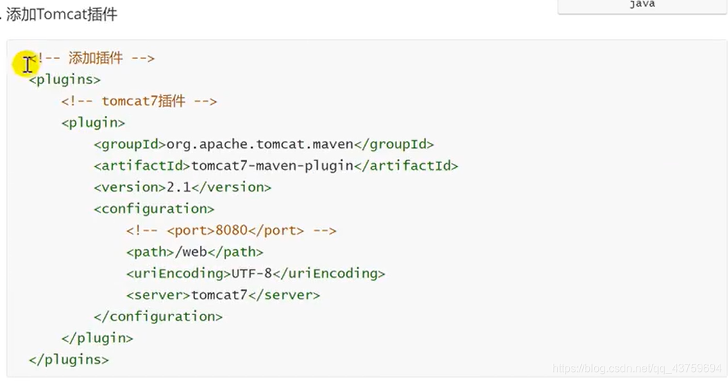The image size is (728, 381).
Task: Click the groupId org.apache.tomcat.maven line
Action: coord(264,144)
